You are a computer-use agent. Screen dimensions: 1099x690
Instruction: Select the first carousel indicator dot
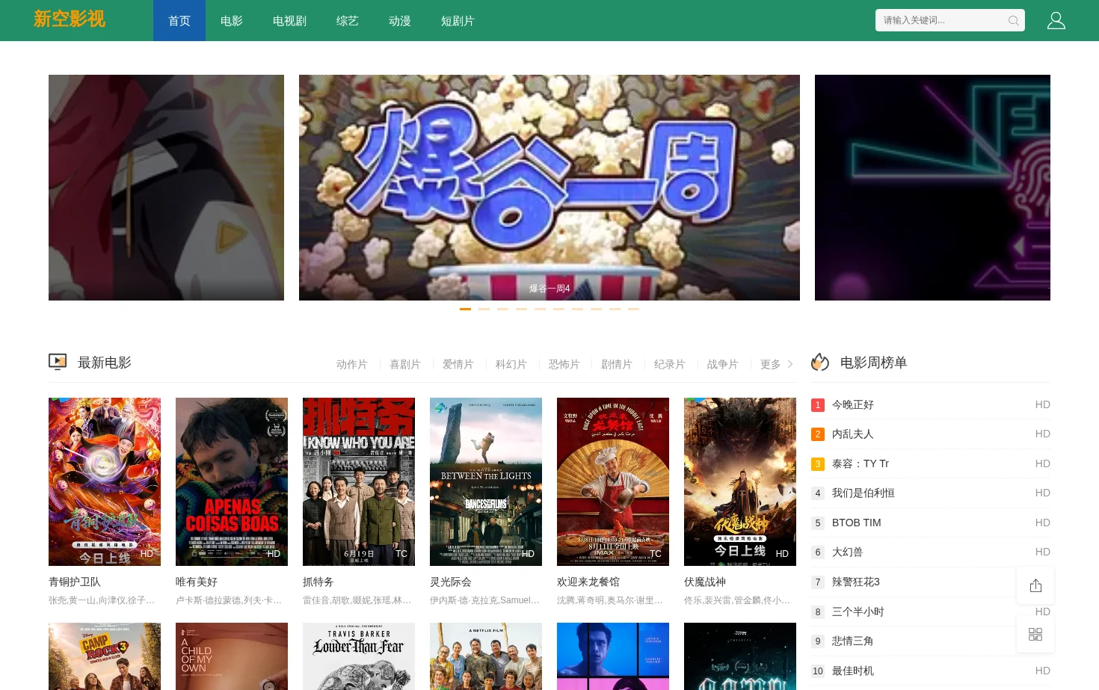pos(465,309)
